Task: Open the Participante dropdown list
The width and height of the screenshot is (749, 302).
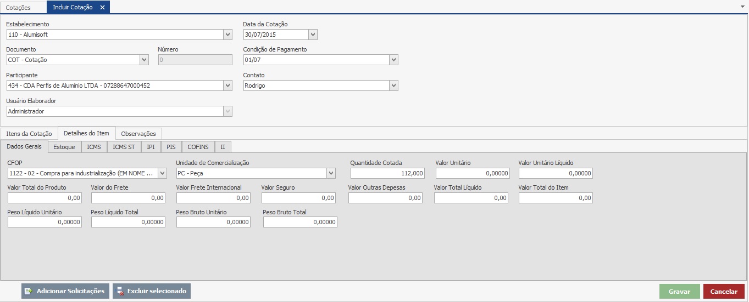Action: click(x=228, y=86)
